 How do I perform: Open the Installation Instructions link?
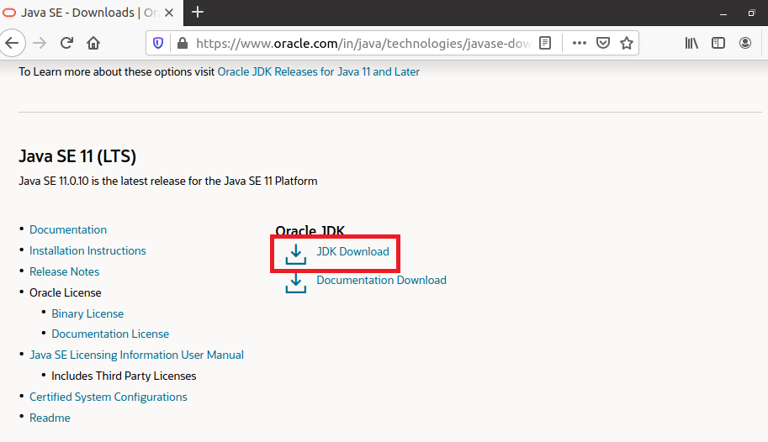coord(87,251)
